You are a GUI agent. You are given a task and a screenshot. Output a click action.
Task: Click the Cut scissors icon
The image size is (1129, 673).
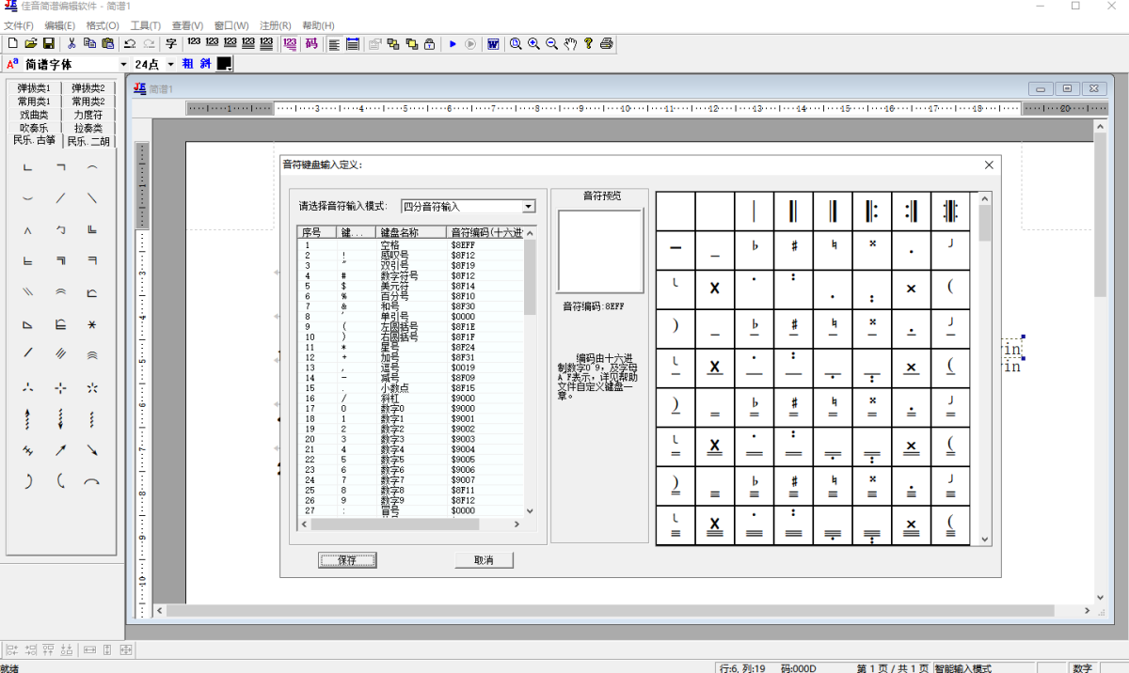[72, 43]
